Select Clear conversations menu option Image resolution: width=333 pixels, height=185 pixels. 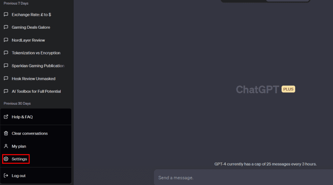(x=36, y=133)
